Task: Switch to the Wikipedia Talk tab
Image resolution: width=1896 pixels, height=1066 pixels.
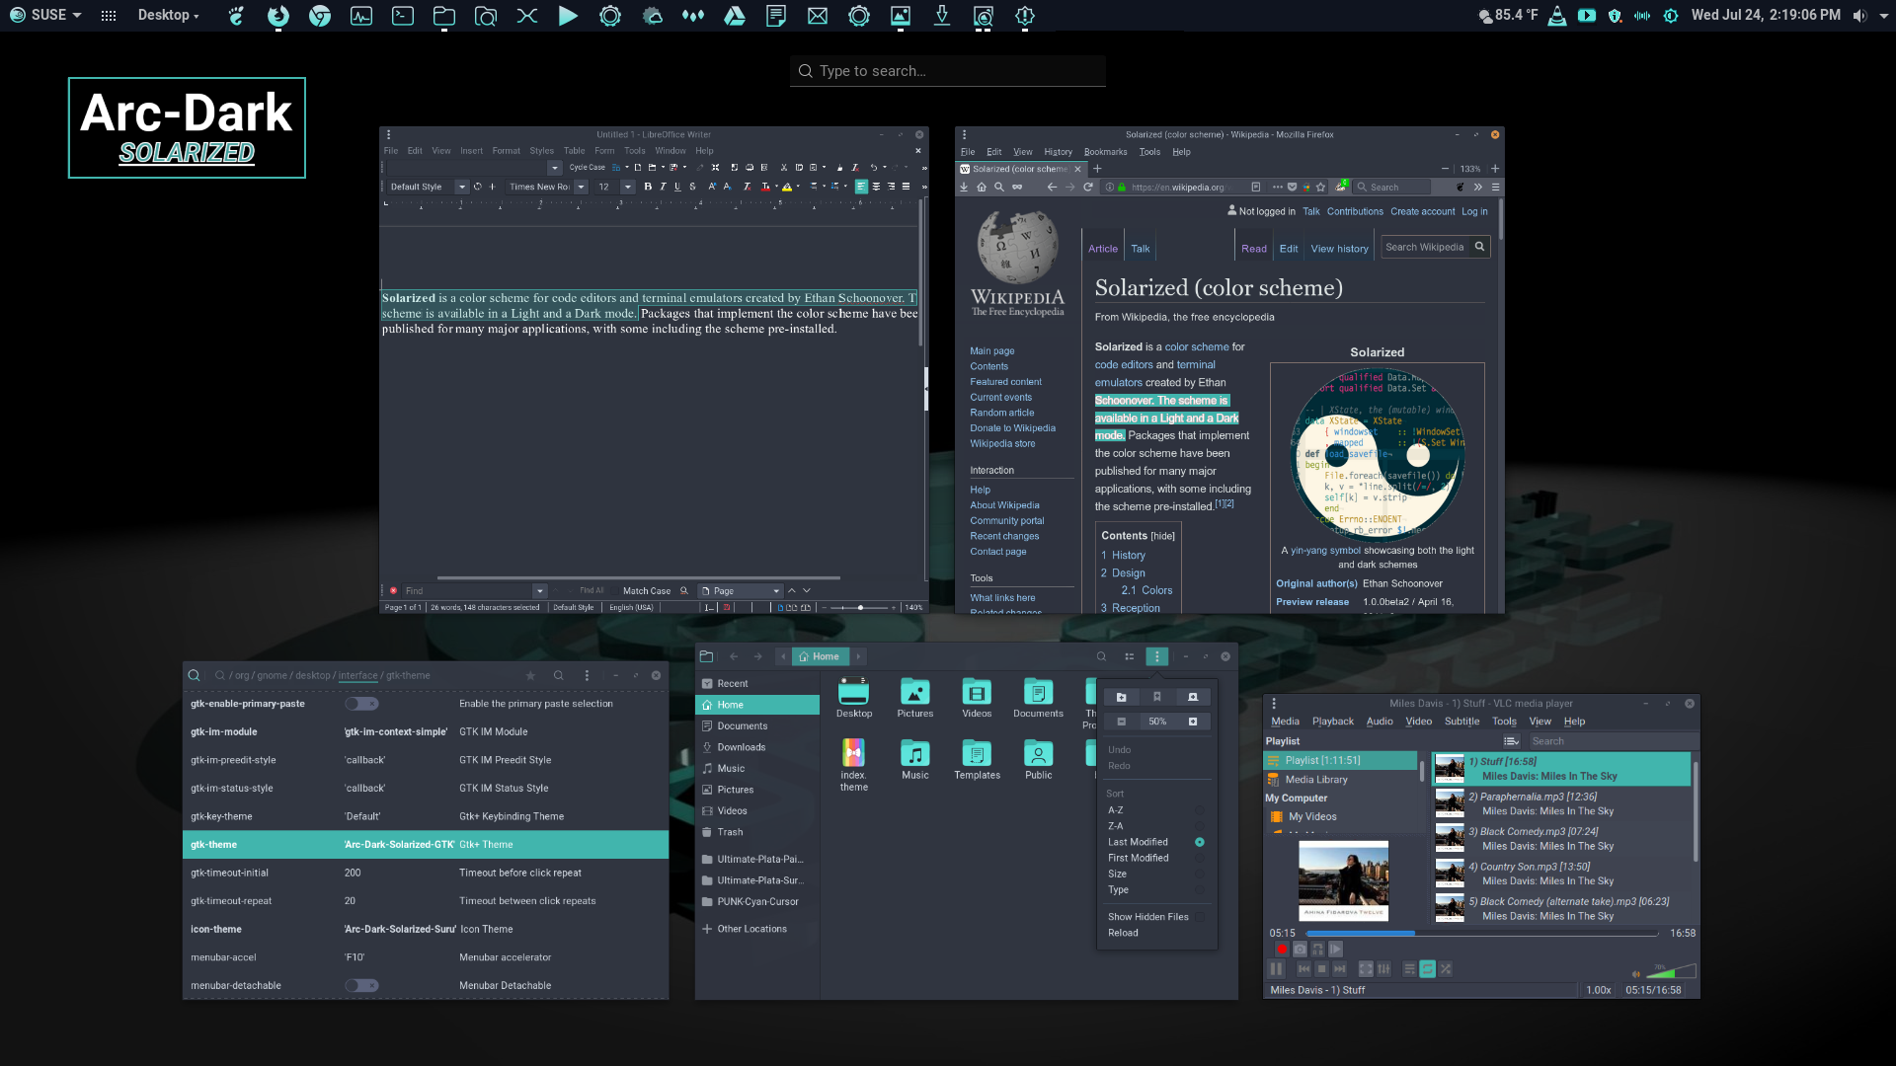Action: pos(1140,249)
